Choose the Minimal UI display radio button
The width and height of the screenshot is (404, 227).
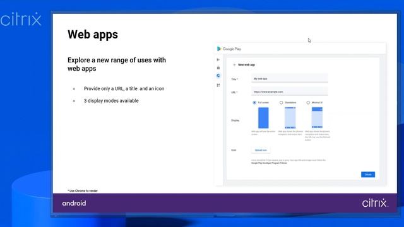[x=308, y=103]
